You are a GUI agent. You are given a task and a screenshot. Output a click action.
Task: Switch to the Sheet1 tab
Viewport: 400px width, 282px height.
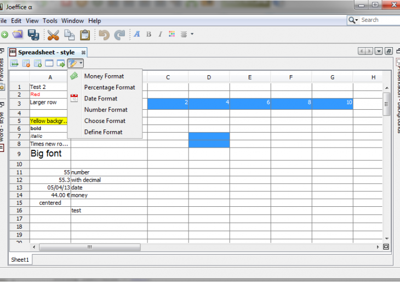pyautogui.click(x=20, y=260)
